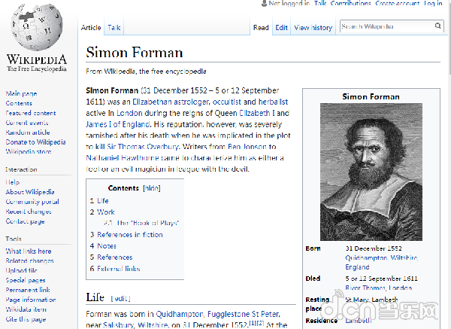Open the Wikidata item link
This screenshot has height=329, width=451.
click(26, 309)
